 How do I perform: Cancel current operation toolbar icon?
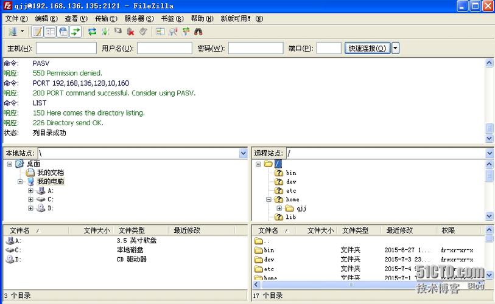pos(118,31)
